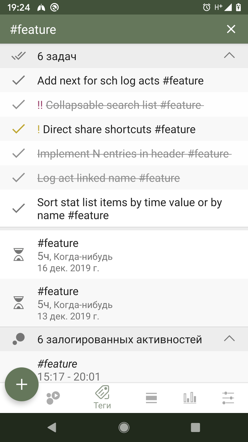
Task: Open the activities tab in bottom bar
Action: pyautogui.click(x=53, y=397)
